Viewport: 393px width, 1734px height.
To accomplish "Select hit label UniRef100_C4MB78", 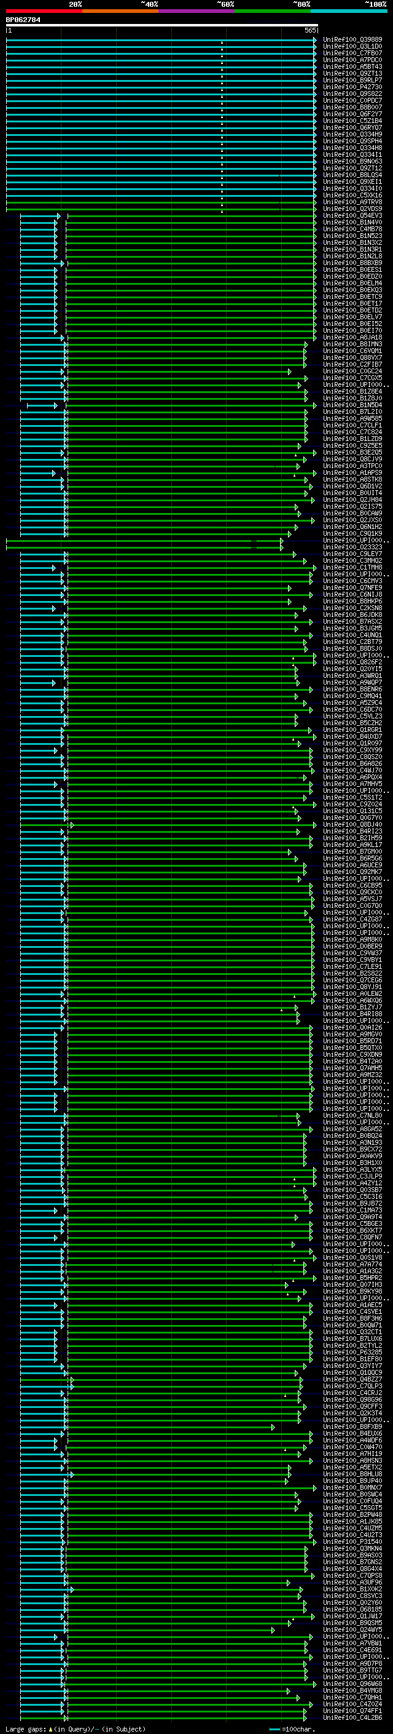I will (352, 229).
